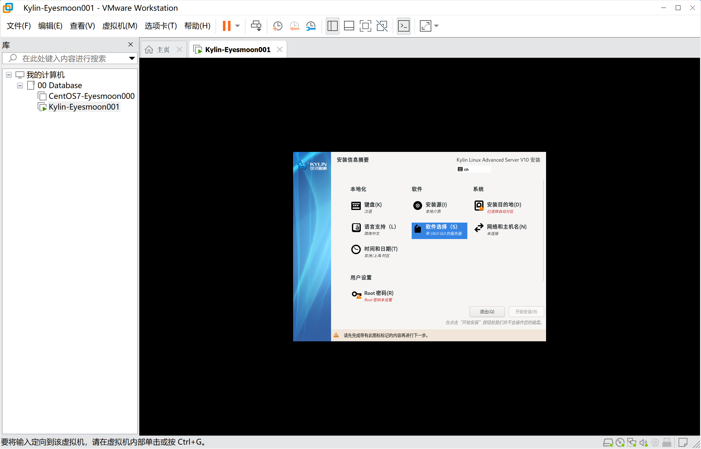
Task: Open the 编辑(E) menu
Action: click(50, 26)
